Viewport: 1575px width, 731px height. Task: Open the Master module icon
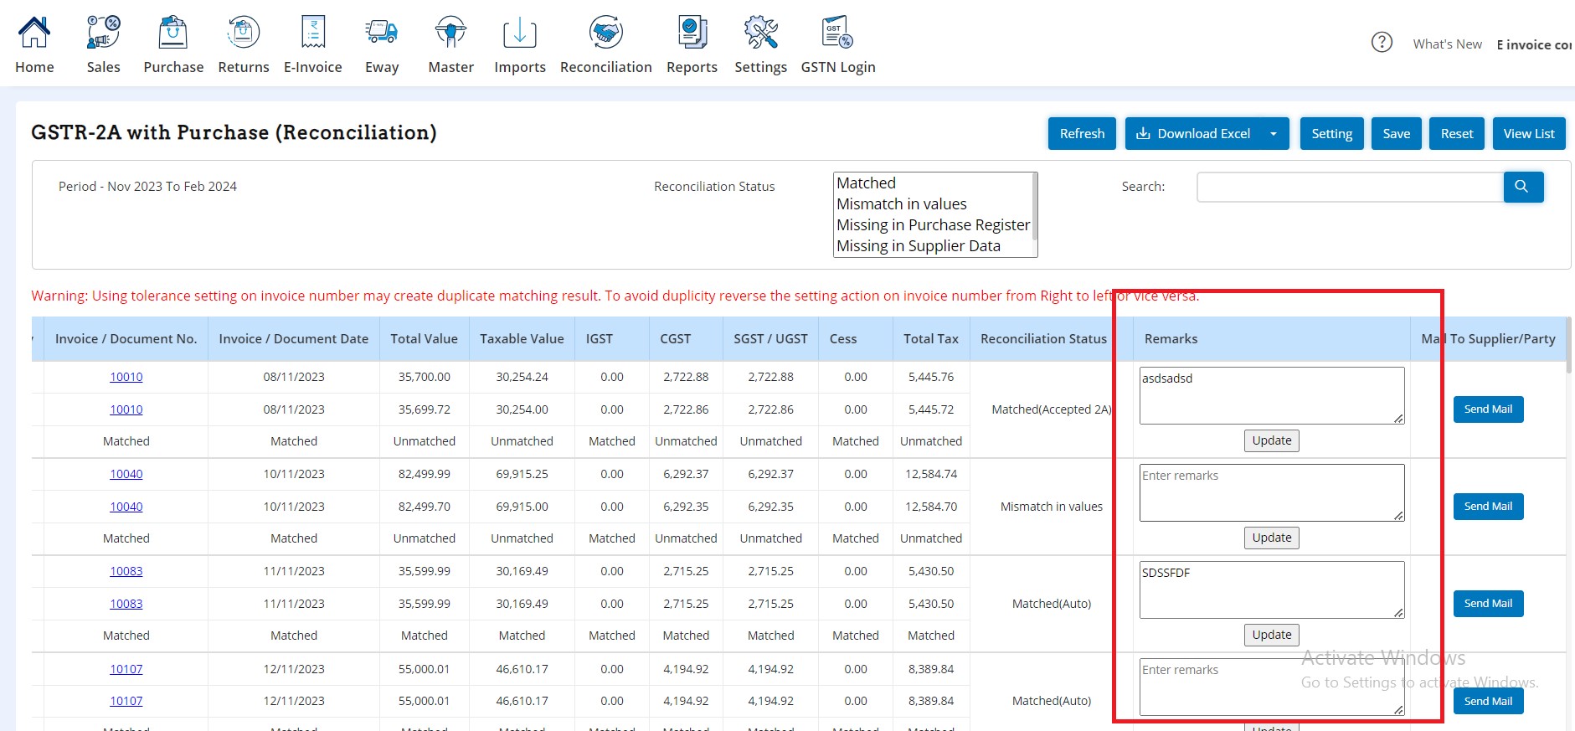click(451, 33)
